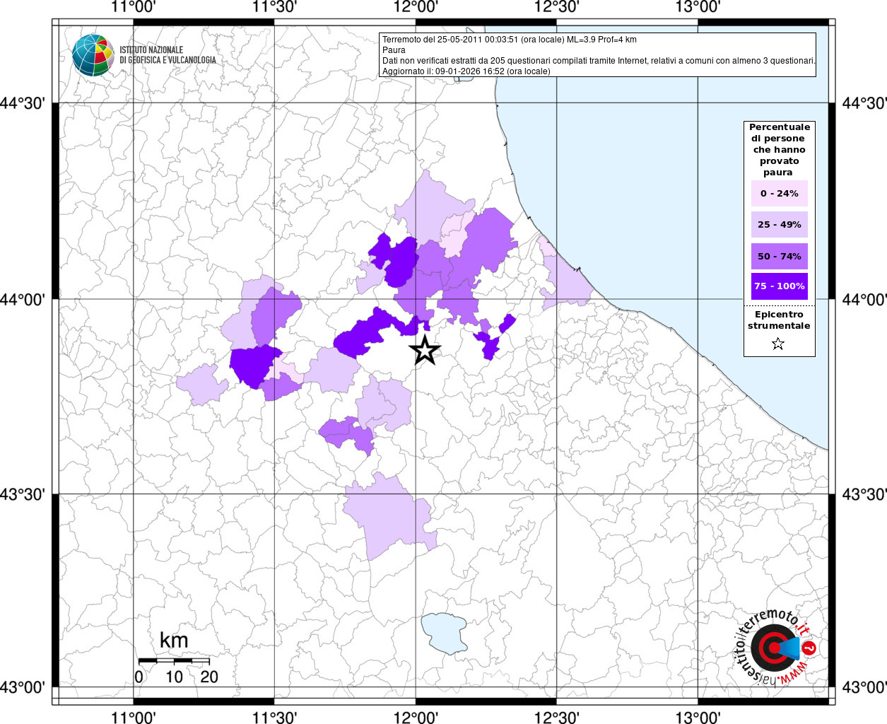The image size is (887, 724).
Task: Click the 44°00' label on left axis
Action: pyautogui.click(x=27, y=300)
